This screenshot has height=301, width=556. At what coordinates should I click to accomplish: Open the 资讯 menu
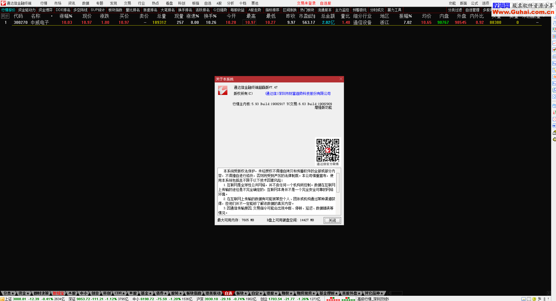(72, 3)
